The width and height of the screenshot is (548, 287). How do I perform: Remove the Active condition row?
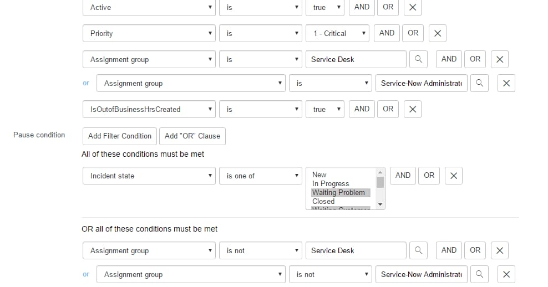[413, 7]
